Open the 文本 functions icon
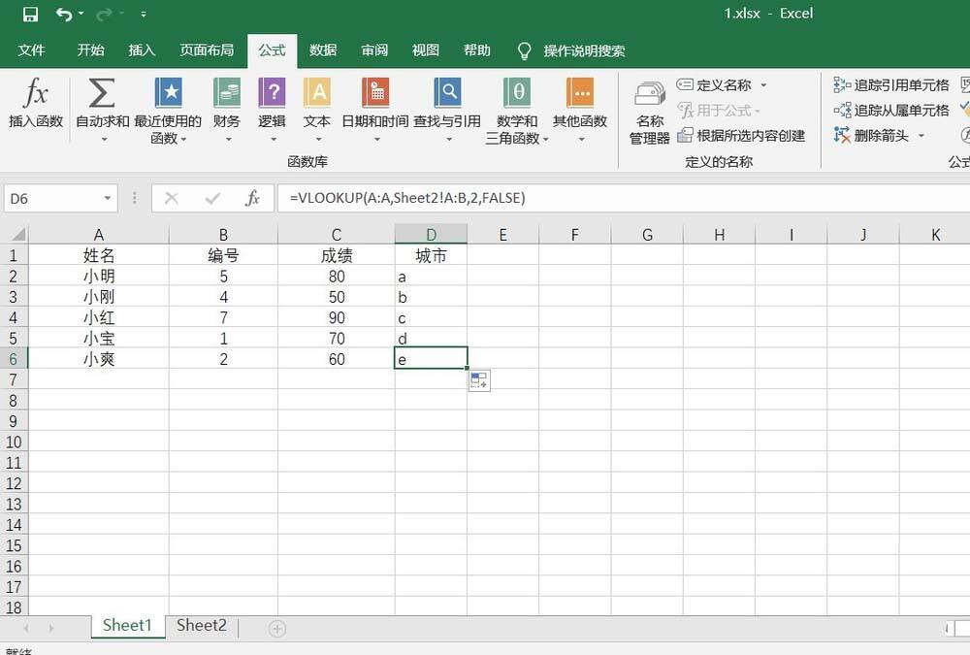The image size is (970, 655). (x=317, y=93)
